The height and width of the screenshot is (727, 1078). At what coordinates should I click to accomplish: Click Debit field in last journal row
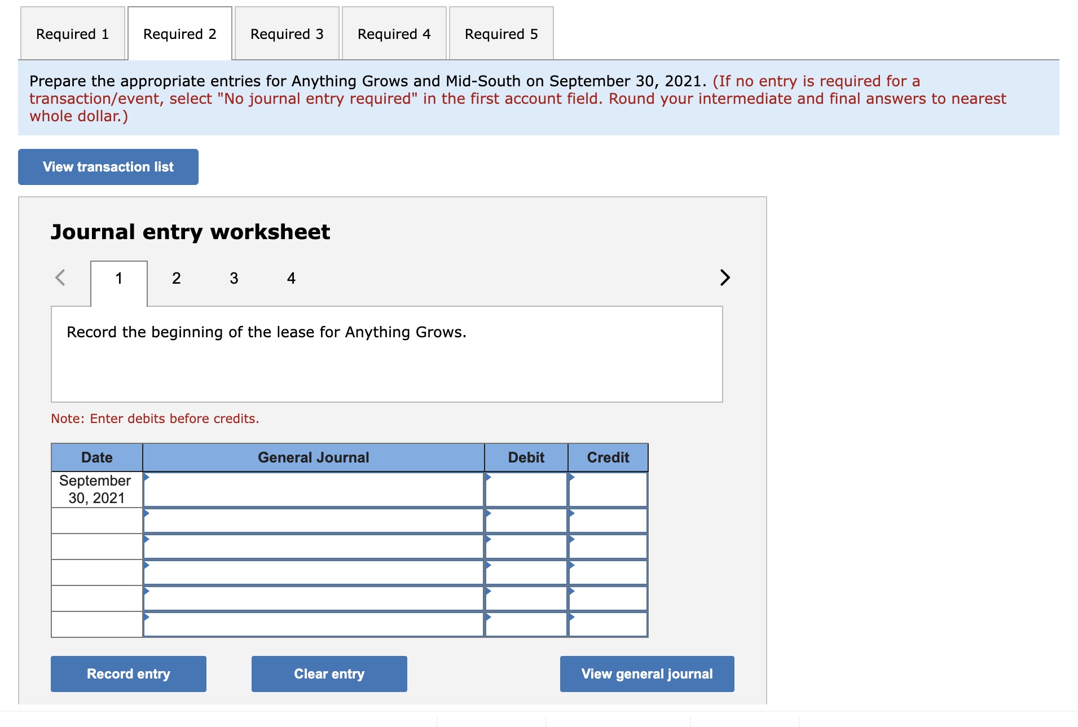coord(526,624)
